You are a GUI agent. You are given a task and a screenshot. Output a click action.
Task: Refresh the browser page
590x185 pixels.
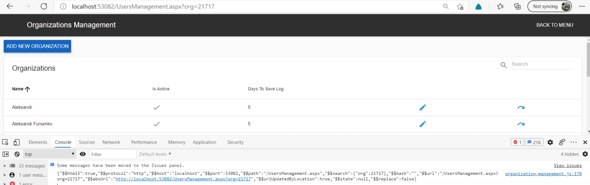pos(44,6)
